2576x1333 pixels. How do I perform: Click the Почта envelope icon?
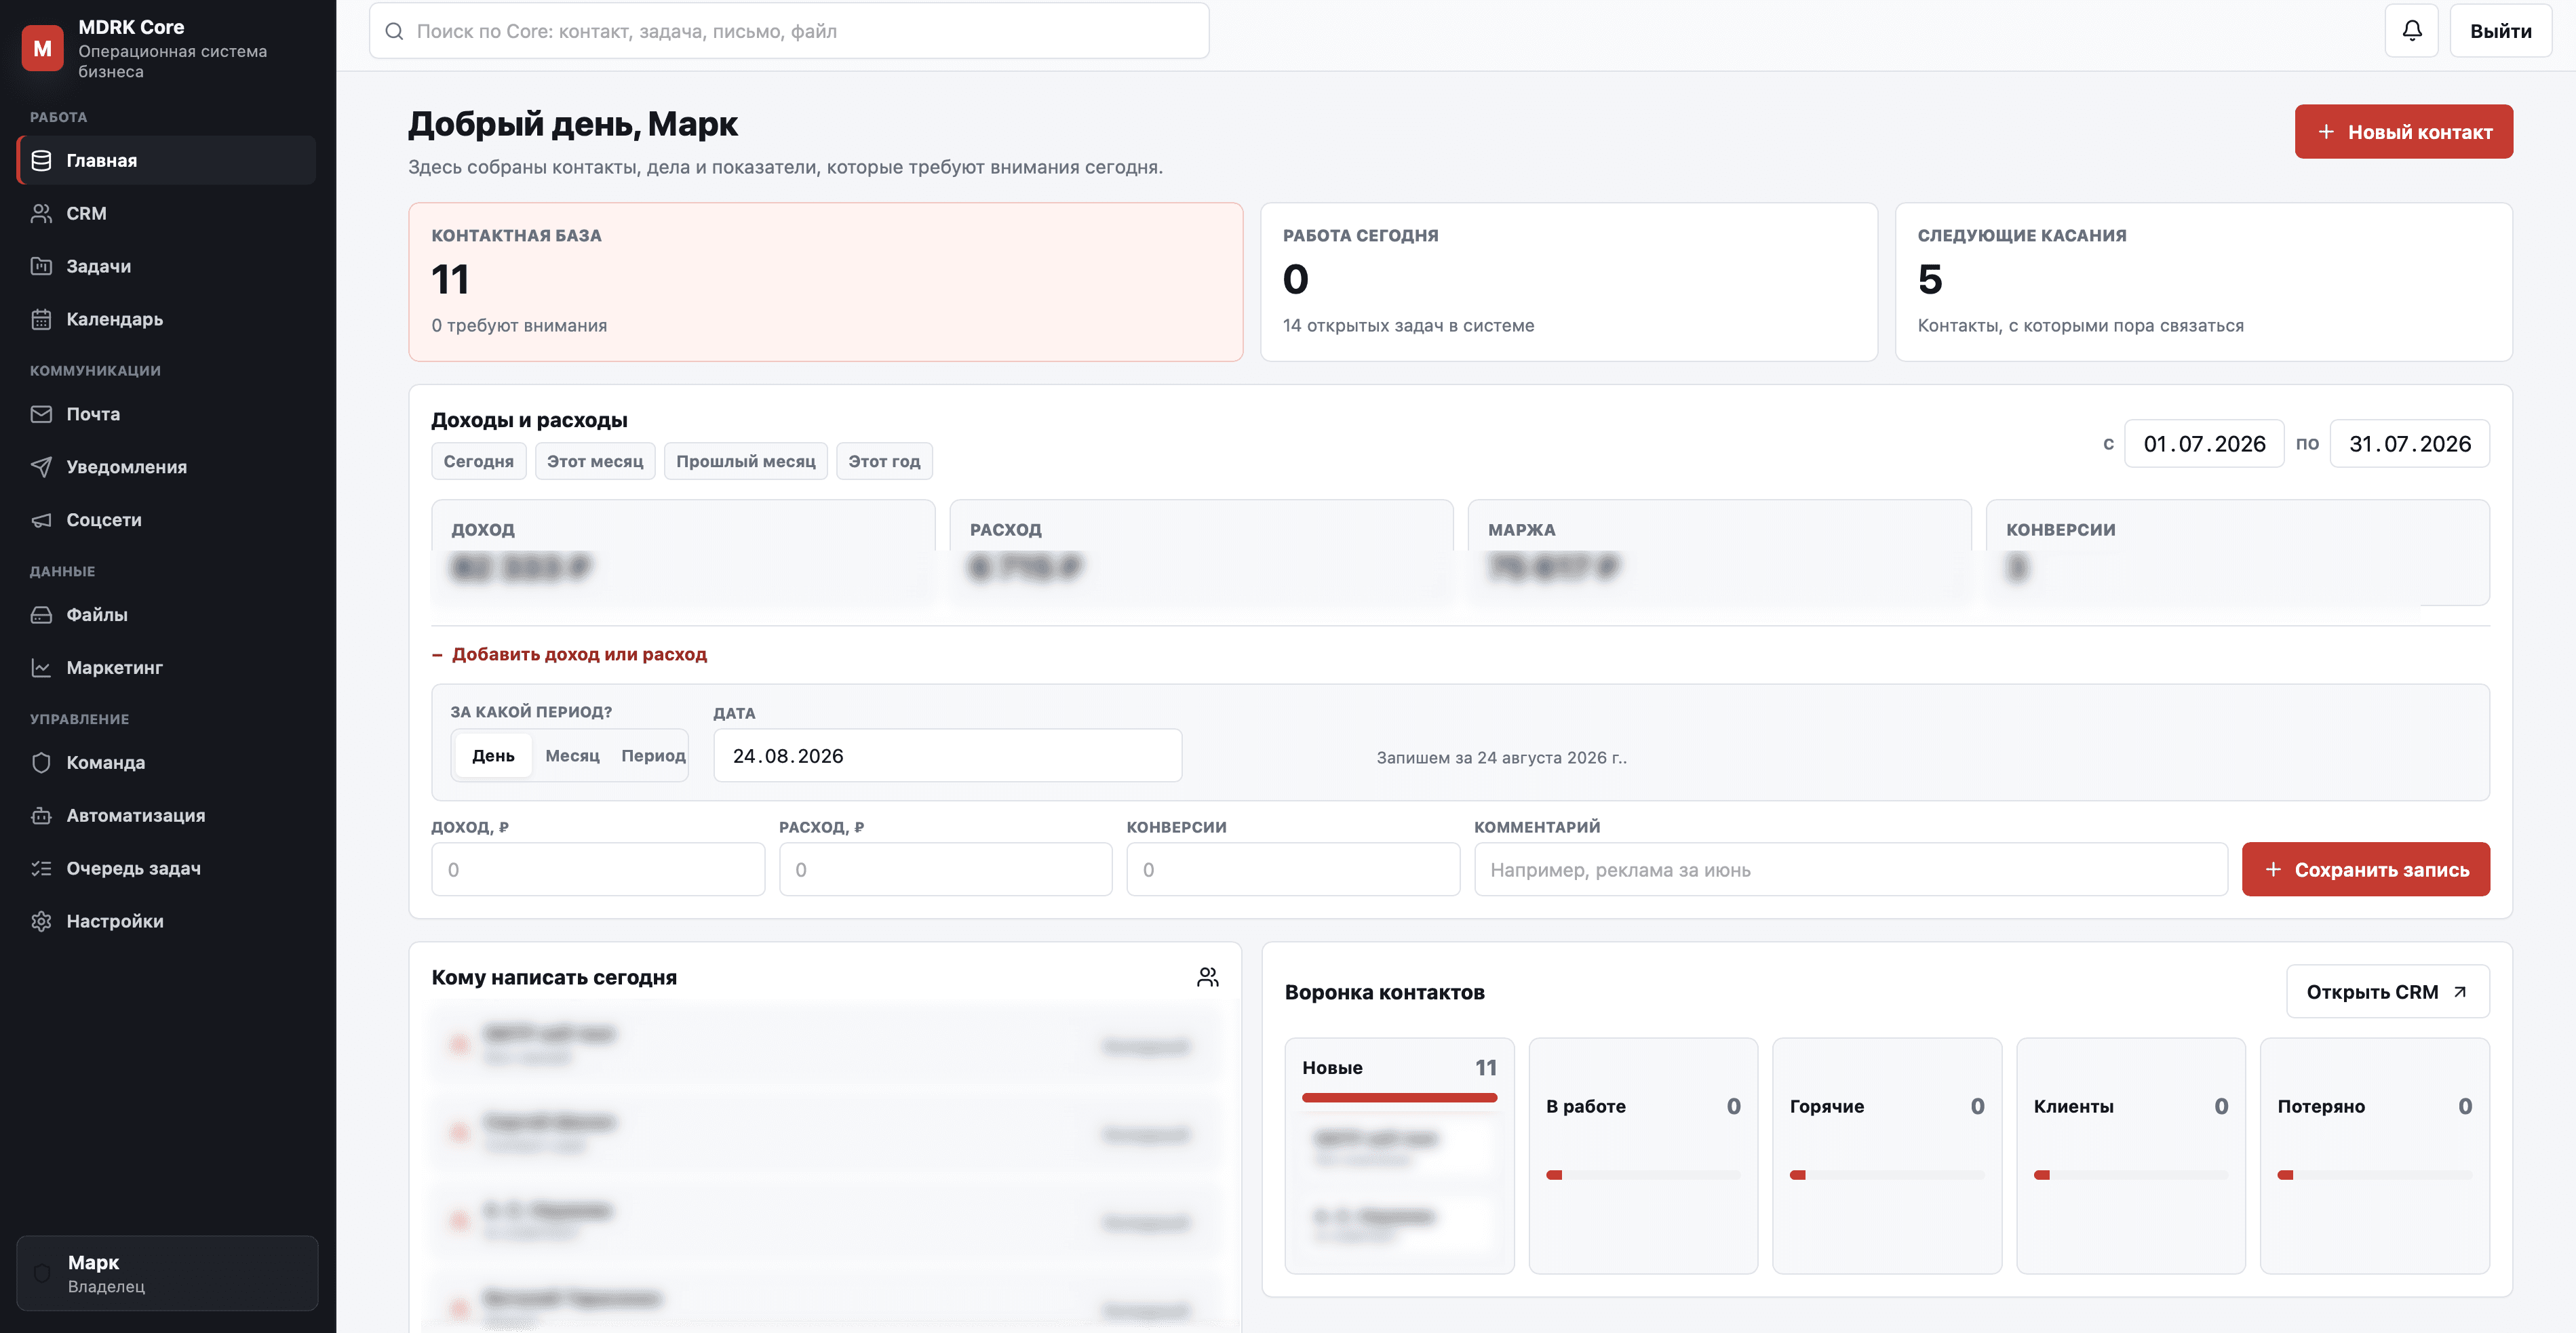(41, 414)
